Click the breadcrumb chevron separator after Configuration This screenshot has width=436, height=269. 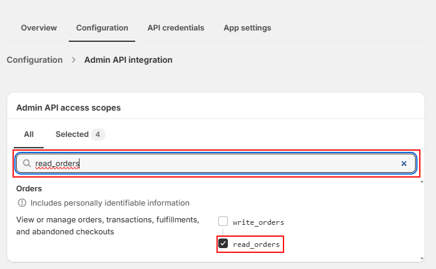74,60
